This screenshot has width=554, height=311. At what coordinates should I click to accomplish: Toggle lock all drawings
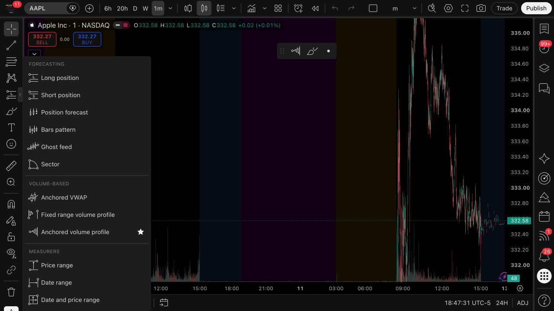[x=11, y=237]
